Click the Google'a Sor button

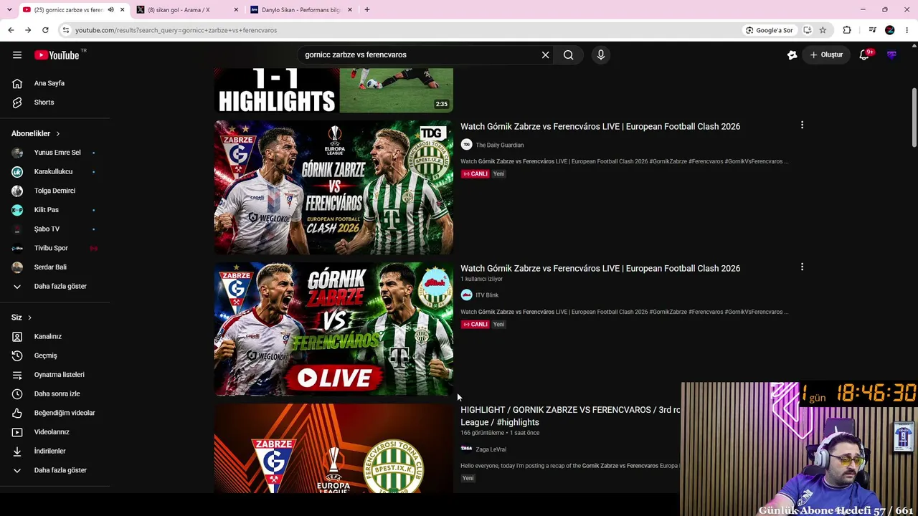coord(768,30)
